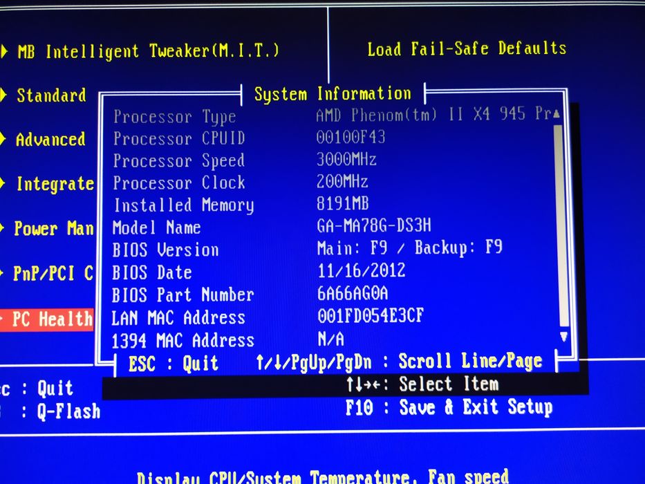Click the LAN MAC Address label
645x484 pixels.
178,318
